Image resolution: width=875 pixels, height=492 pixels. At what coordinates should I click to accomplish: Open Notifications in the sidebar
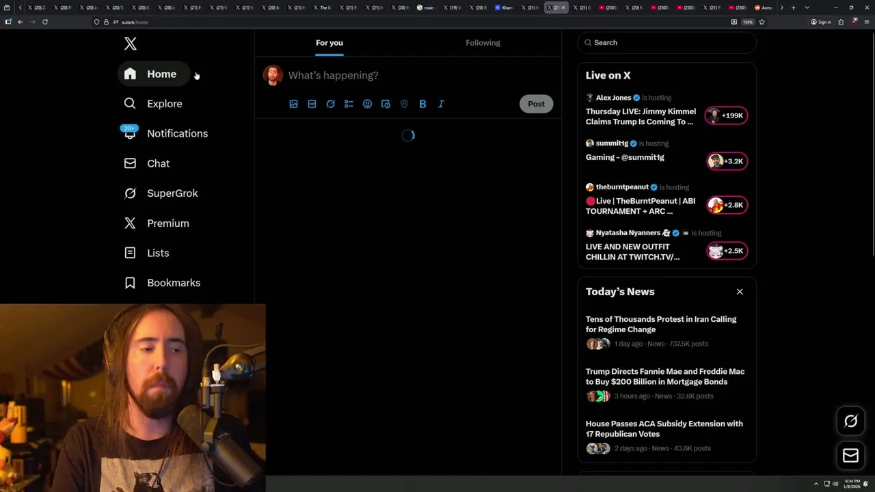tap(165, 134)
